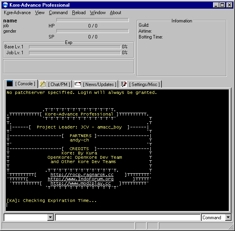Image resolution: width=235 pixels, height=231 pixels.
Task: Click the Job Lv. 1 experience bar
Action: click(x=75, y=53)
